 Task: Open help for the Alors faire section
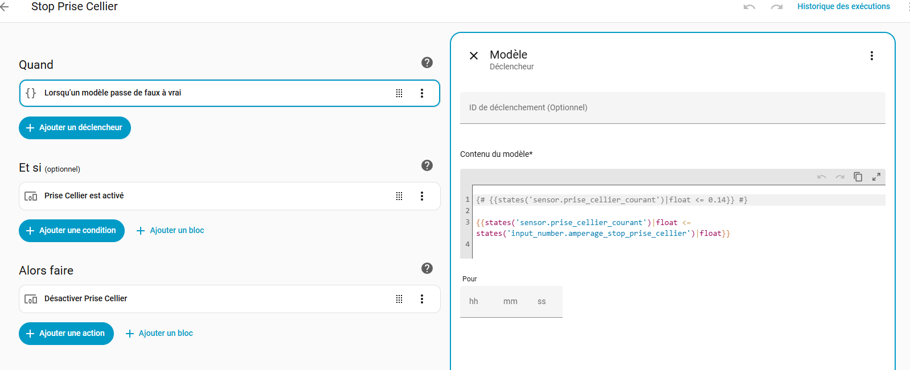coord(427,268)
